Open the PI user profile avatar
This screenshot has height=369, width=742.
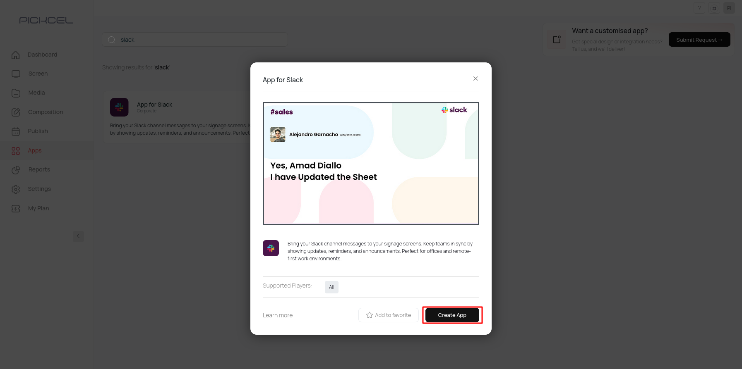pyautogui.click(x=729, y=8)
